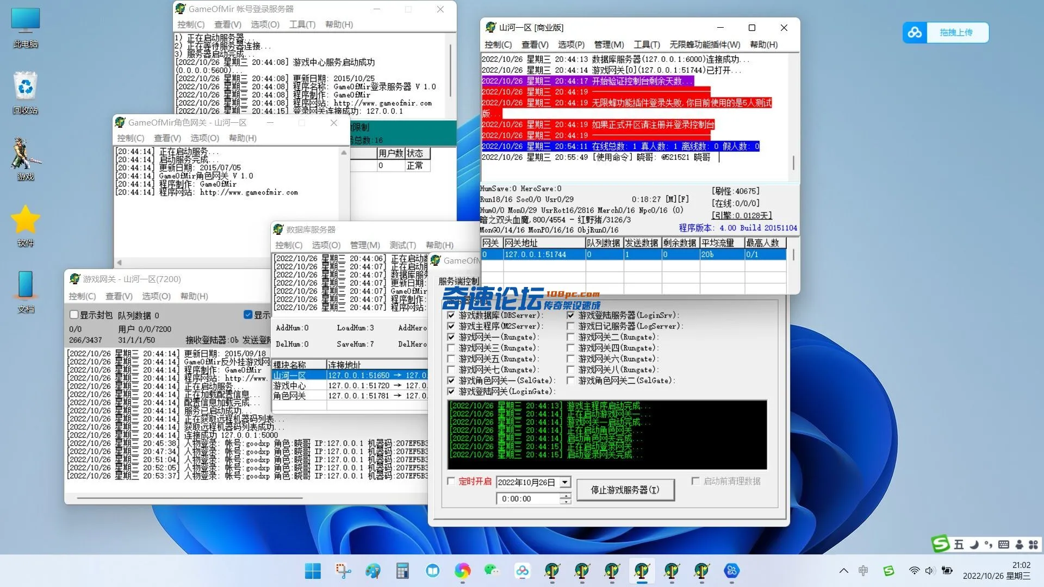Image resolution: width=1044 pixels, height=587 pixels.
Task: Click the battery tray icon
Action: pyautogui.click(x=947, y=571)
